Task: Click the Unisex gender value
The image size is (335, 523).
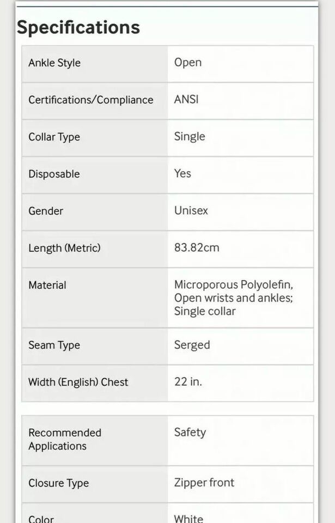Action: 191,210
